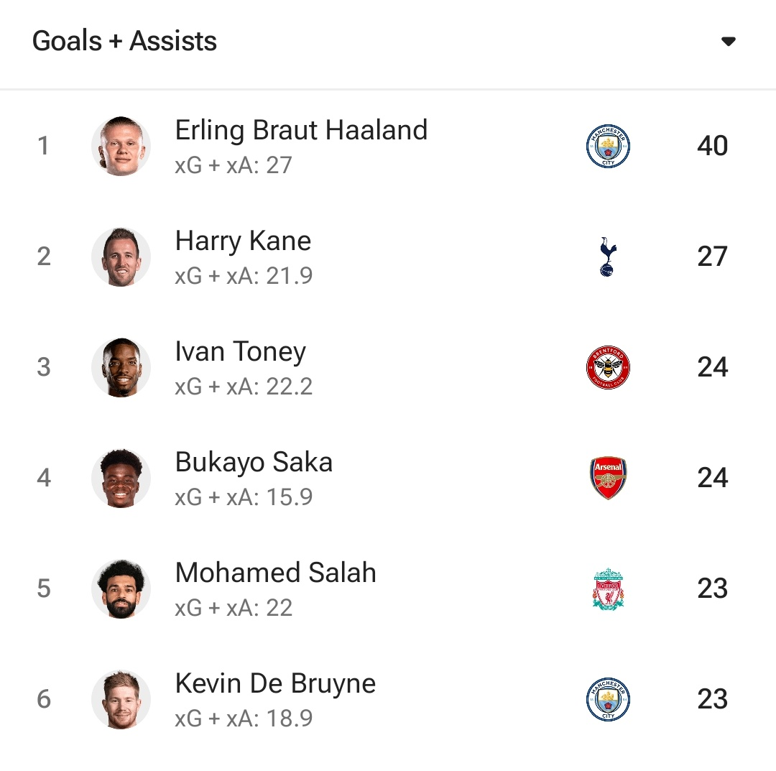Image resolution: width=776 pixels, height=771 pixels.
Task: Click Haaland's total of 40
Action: 712,146
